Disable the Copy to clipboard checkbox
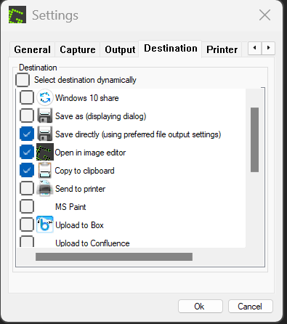Image resolution: width=287 pixels, height=324 pixels. pos(27,170)
